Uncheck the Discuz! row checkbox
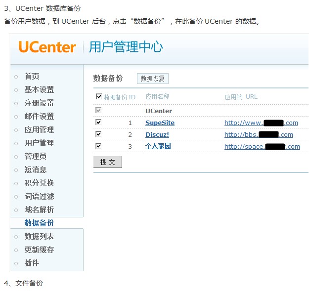The height and width of the screenshot is (291, 309). (x=98, y=134)
